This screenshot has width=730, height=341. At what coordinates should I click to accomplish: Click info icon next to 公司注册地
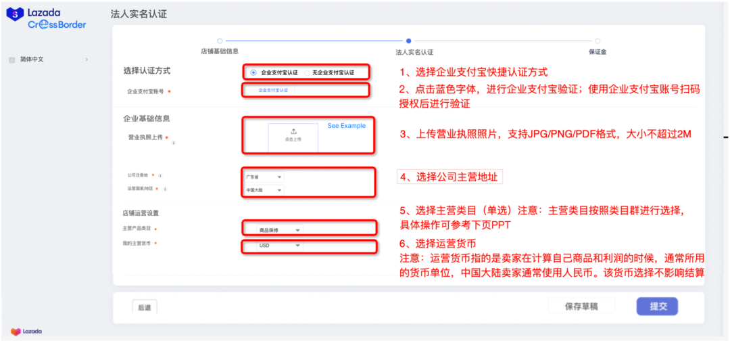160,176
